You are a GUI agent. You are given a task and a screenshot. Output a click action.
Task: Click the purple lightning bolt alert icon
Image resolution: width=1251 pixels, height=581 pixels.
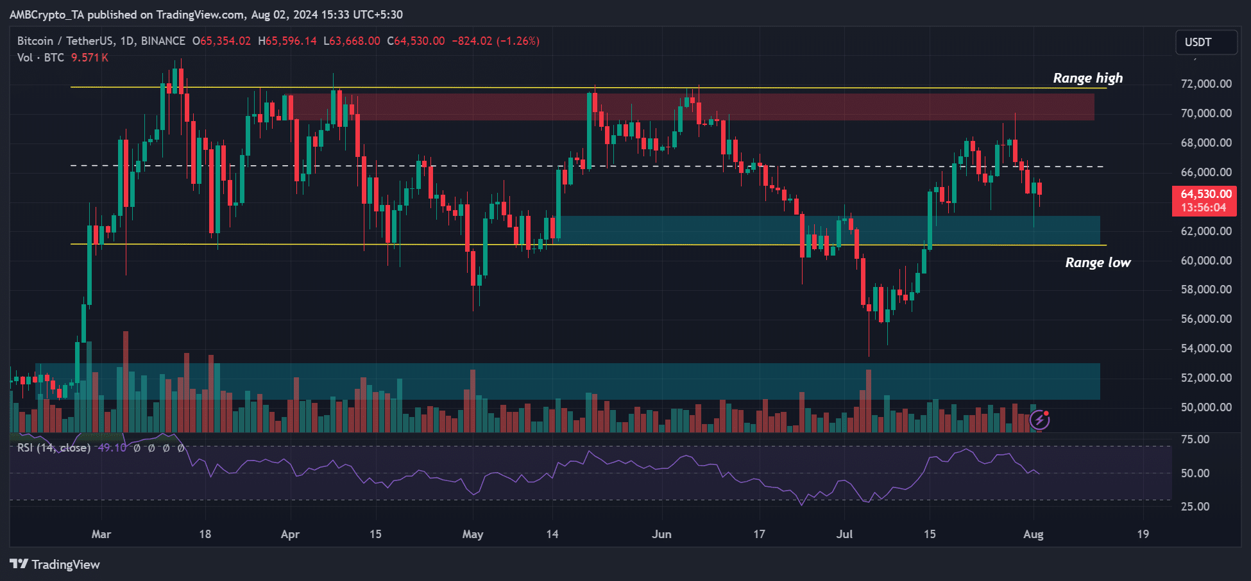click(x=1039, y=420)
